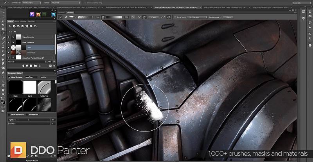313x162 pixels.
Task: Open the Performance dropdown
Action: point(215,17)
